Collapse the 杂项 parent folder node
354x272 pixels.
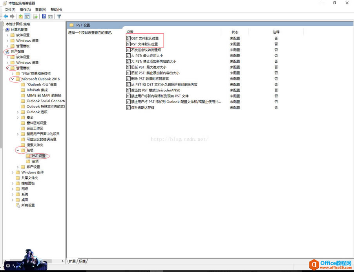[18, 150]
